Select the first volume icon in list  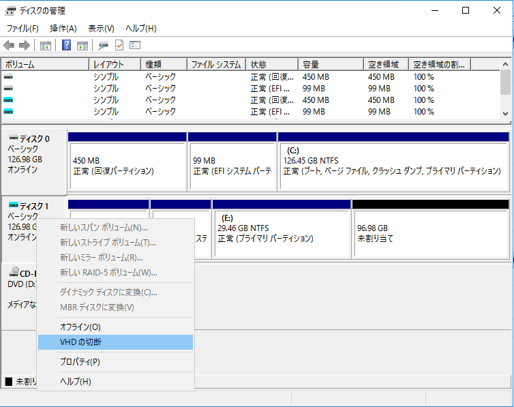8,77
